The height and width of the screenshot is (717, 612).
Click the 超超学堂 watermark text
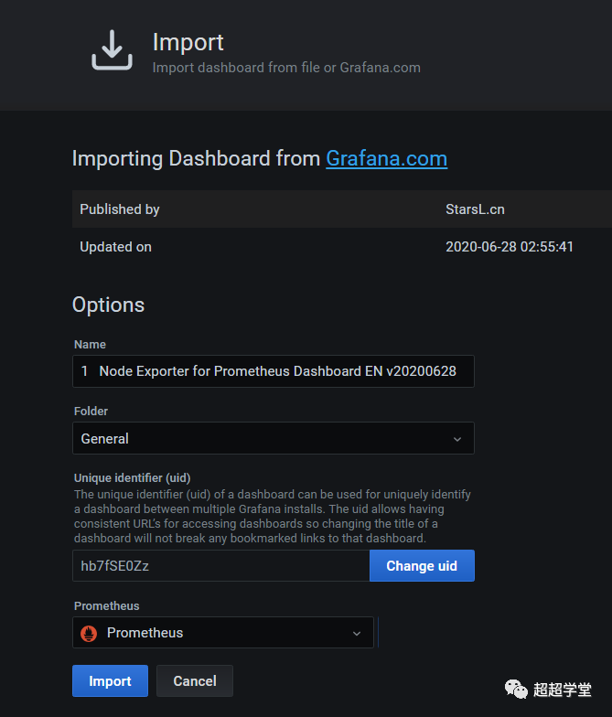tap(563, 690)
